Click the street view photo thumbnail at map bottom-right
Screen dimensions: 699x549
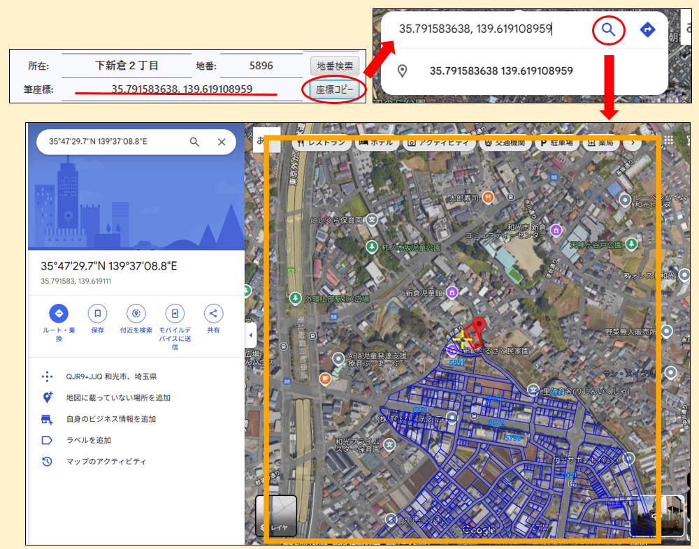[x=658, y=515]
